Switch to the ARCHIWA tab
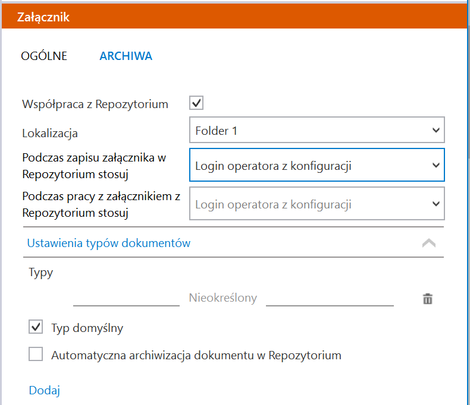470x405 pixels. click(x=126, y=56)
